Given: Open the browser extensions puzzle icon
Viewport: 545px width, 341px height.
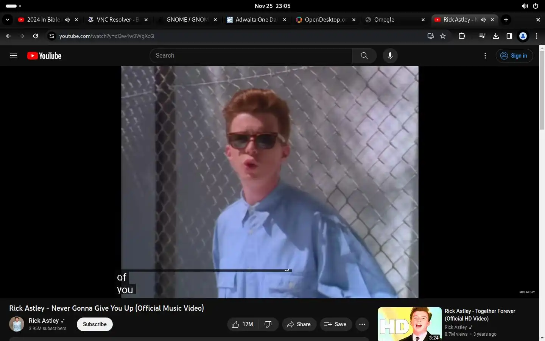Looking at the screenshot, I should [x=462, y=36].
